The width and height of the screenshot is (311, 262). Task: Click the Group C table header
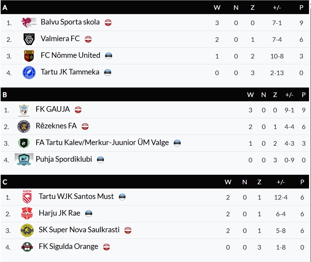(5, 182)
